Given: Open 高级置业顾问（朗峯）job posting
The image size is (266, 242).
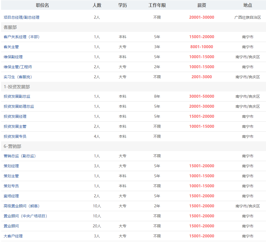Looking at the screenshot, I should tap(21, 206).
